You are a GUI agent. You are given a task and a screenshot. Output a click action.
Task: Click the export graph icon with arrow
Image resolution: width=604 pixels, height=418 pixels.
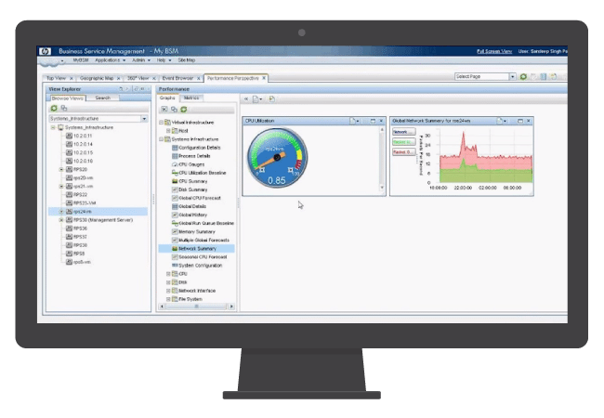pyautogui.click(x=272, y=98)
